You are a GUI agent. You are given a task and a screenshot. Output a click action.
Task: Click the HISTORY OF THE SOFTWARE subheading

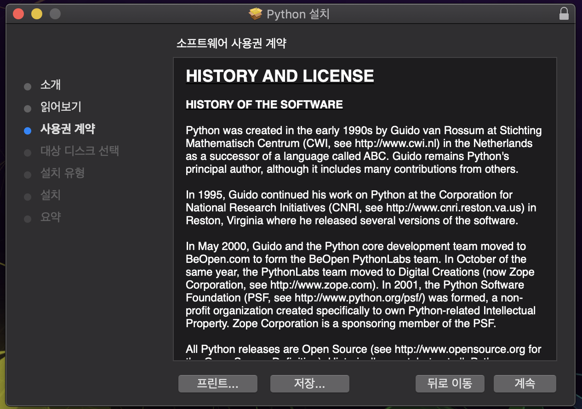click(x=264, y=105)
